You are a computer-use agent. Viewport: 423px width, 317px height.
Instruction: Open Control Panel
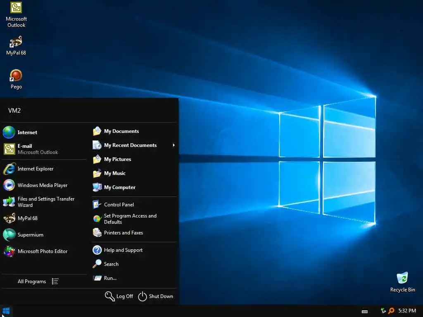click(134, 205)
